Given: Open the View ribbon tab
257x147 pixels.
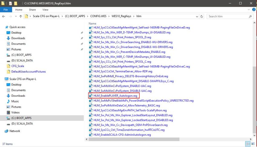Looking at the screenshot, I should (x=45, y=10).
